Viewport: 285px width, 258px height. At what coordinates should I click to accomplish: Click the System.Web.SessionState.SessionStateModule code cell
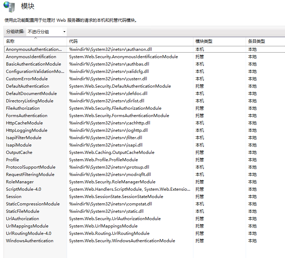coord(116,197)
